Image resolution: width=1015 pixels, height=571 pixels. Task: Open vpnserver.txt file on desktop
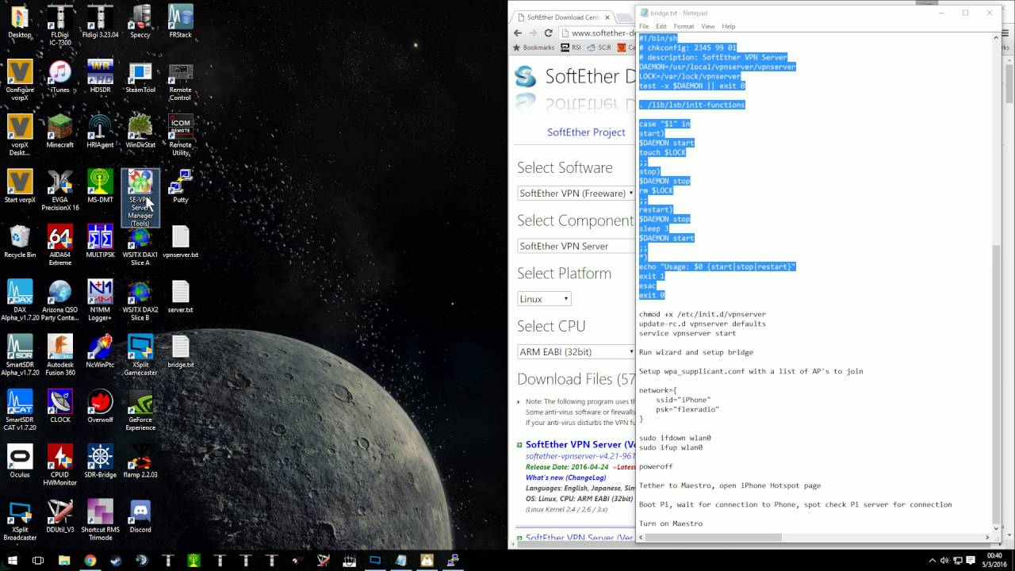pyautogui.click(x=181, y=242)
